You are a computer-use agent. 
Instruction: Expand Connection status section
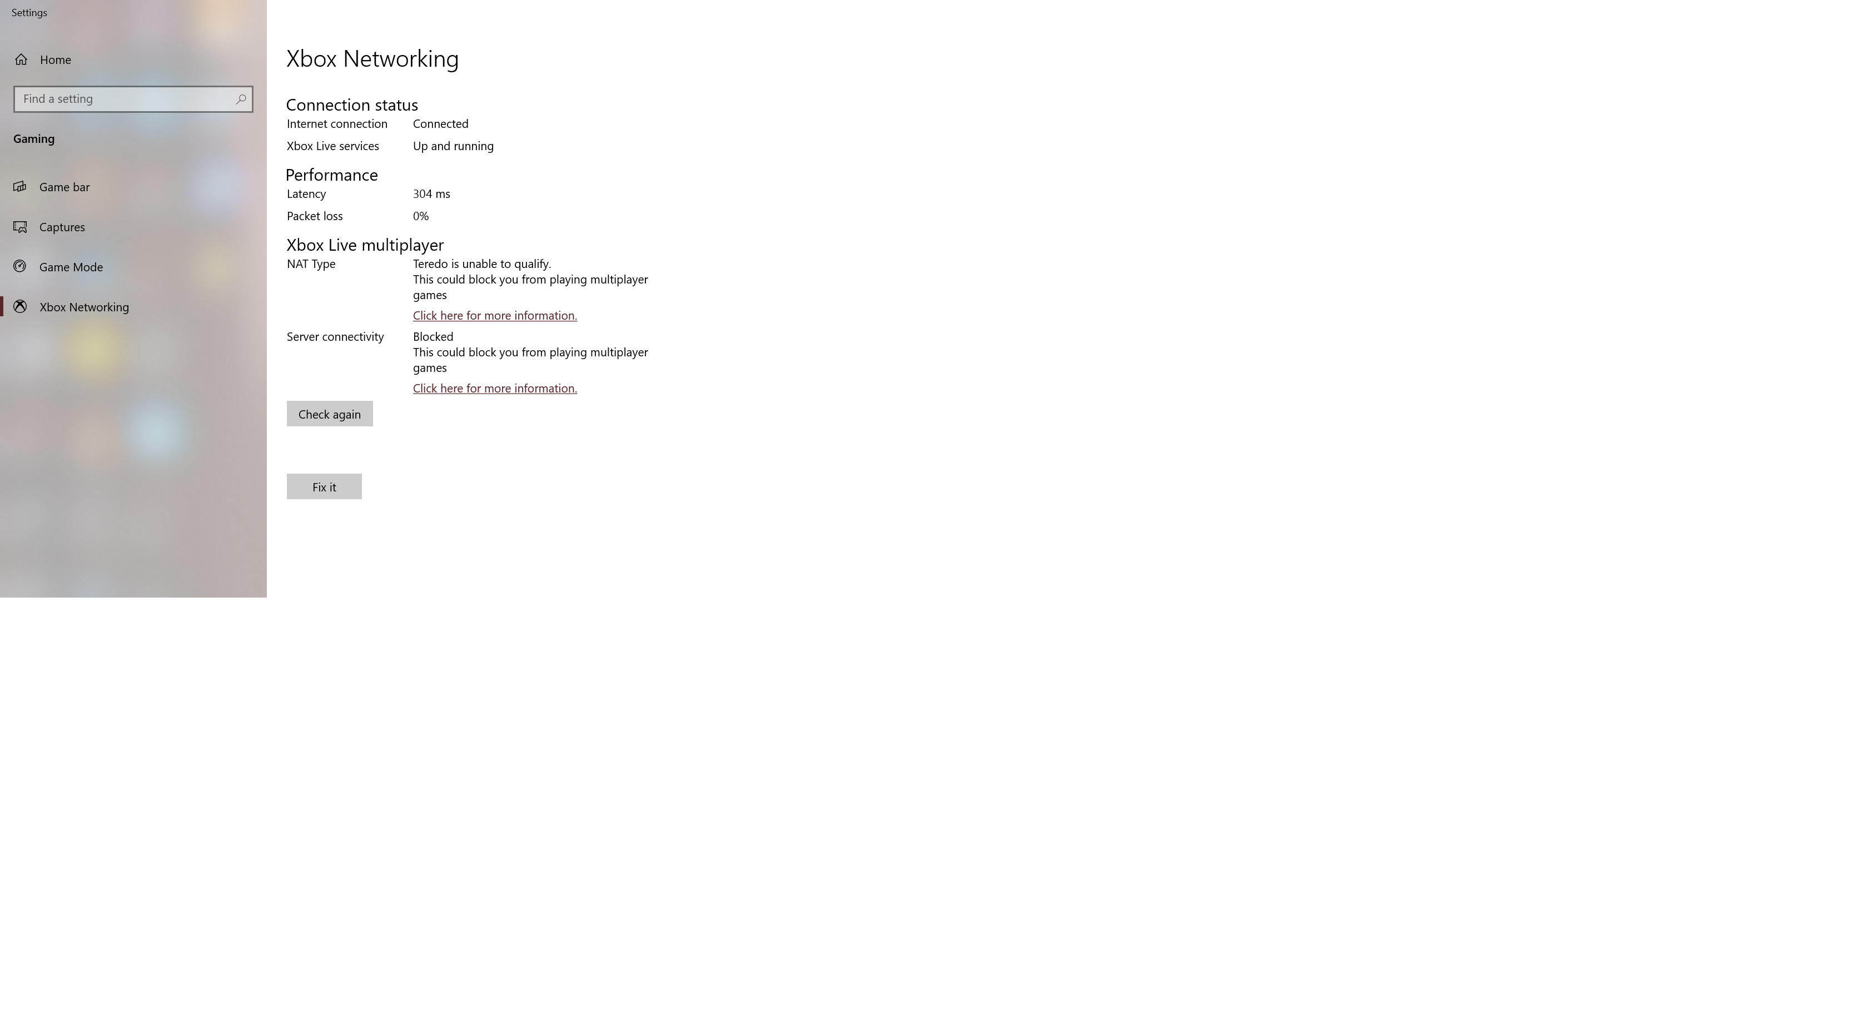click(x=351, y=105)
